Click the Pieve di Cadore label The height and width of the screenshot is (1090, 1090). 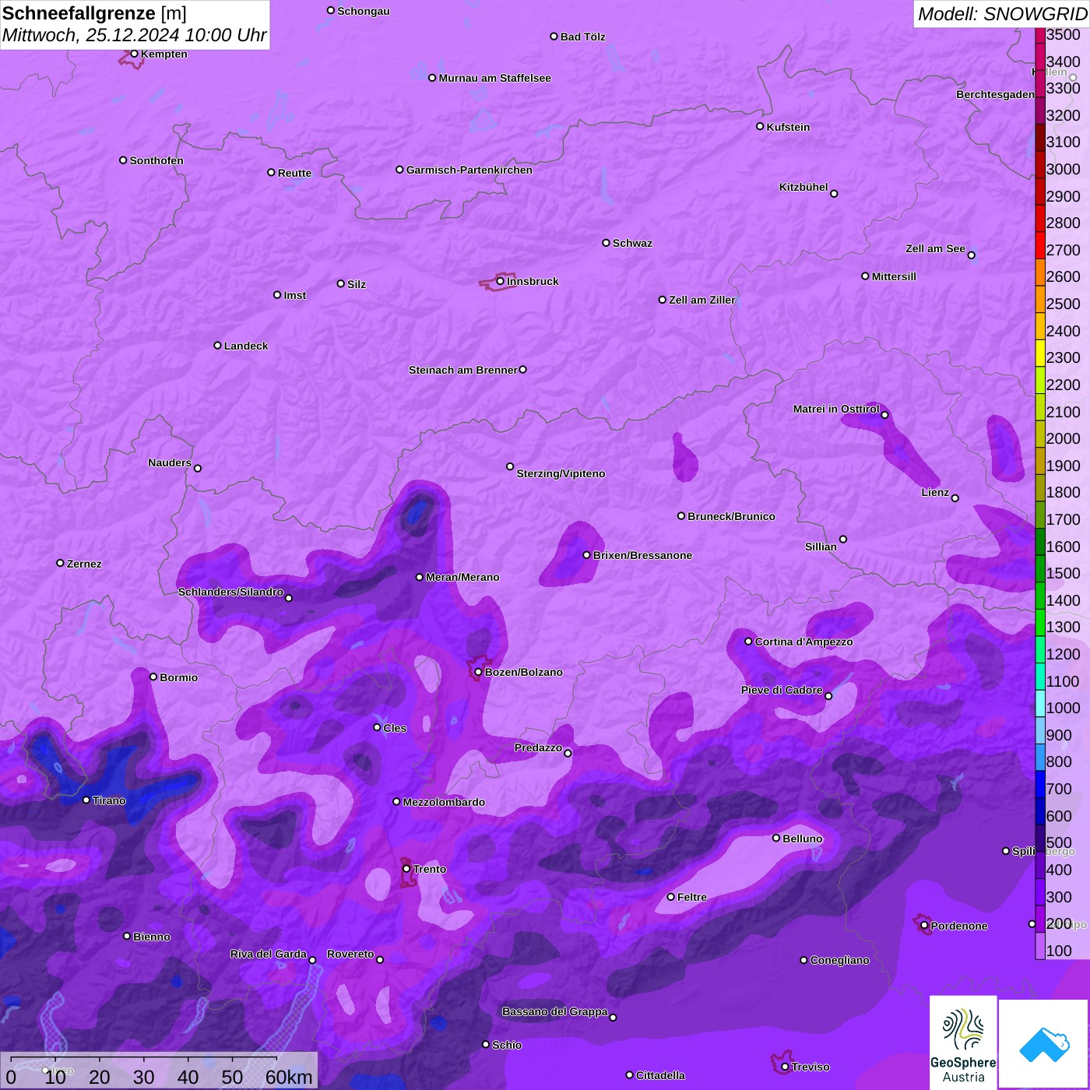(x=782, y=690)
